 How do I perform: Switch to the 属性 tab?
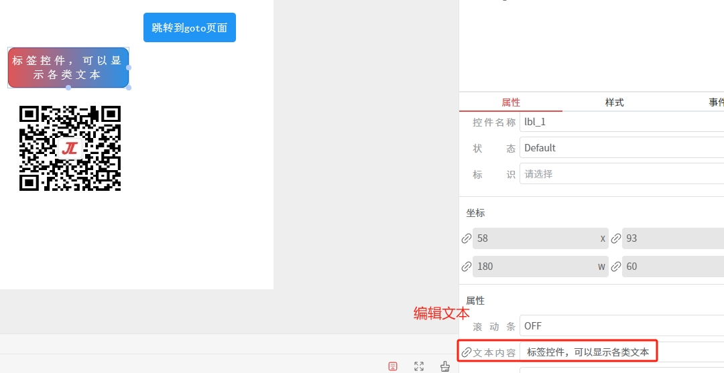click(511, 102)
